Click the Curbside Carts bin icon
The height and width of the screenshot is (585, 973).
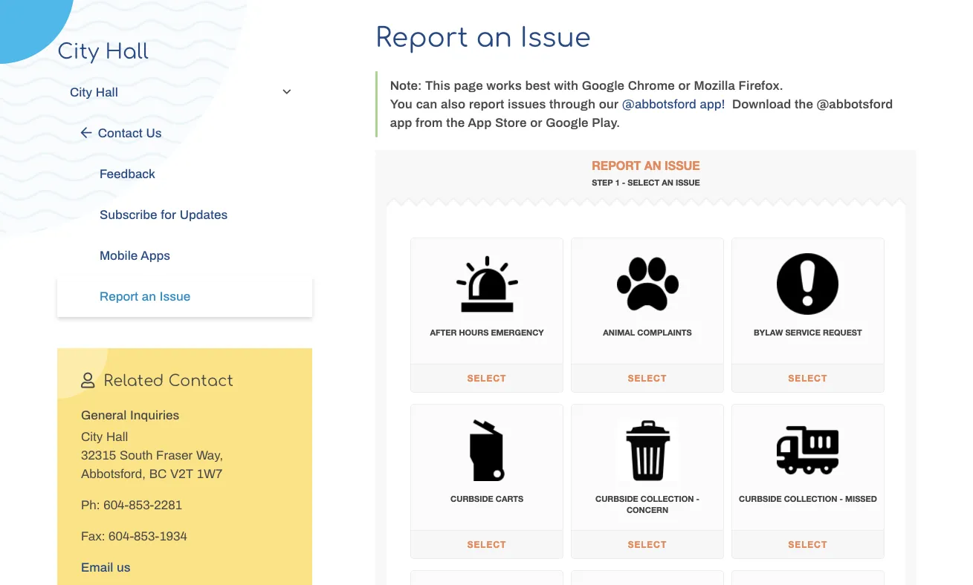coord(487,450)
